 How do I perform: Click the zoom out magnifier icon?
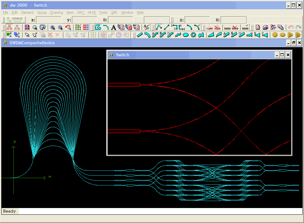pos(60,27)
